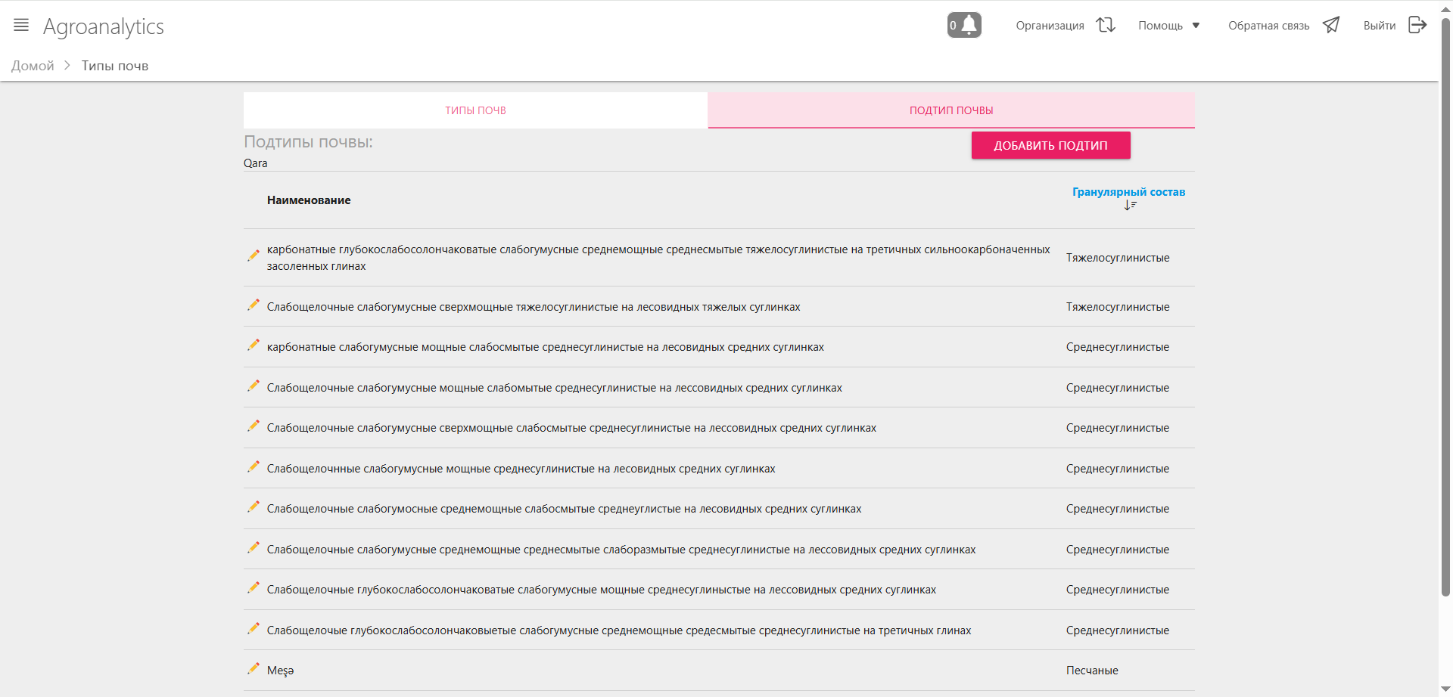Switch to the Типы почв tab
Image resolution: width=1453 pixels, height=697 pixels.
click(x=475, y=110)
